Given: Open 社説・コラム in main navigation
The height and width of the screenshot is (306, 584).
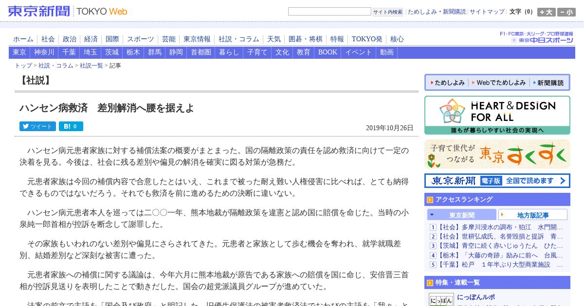Looking at the screenshot, I should tap(239, 39).
